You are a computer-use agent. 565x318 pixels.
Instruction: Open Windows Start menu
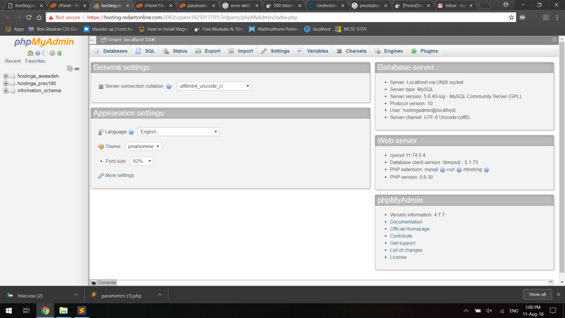[x=8, y=311]
